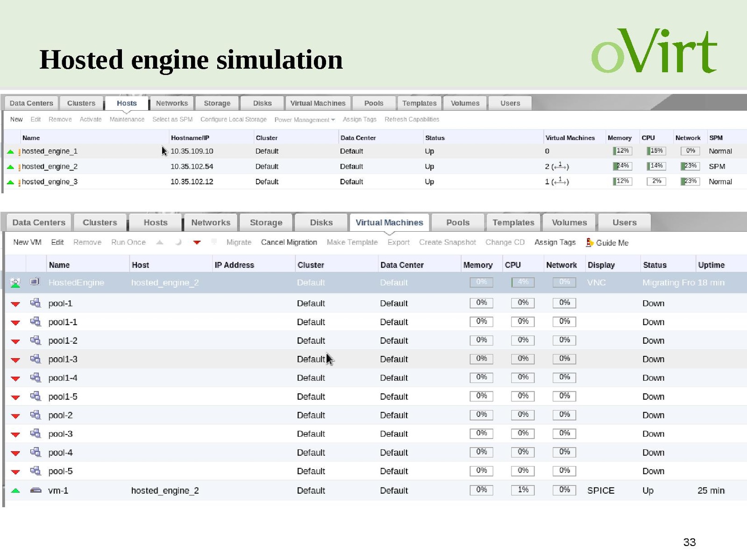Screen dimensions: 747x560
Task: Open the Guide Me helper
Action: 607,242
